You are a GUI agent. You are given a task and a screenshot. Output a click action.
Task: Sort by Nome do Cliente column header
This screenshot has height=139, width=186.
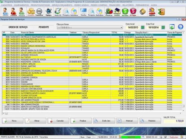pyautogui.click(x=27, y=33)
